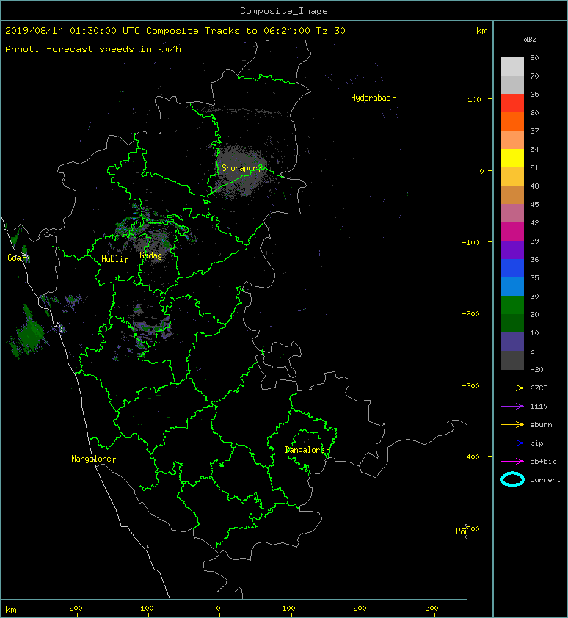568x618 pixels.
Task: Click the -200 km tick on the horizontal axis
Action: click(x=73, y=608)
